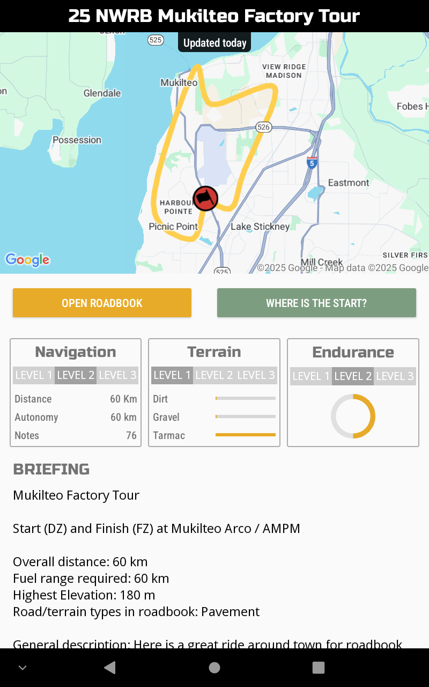Tap the red flag start marker on map
The height and width of the screenshot is (687, 429).
point(205,199)
